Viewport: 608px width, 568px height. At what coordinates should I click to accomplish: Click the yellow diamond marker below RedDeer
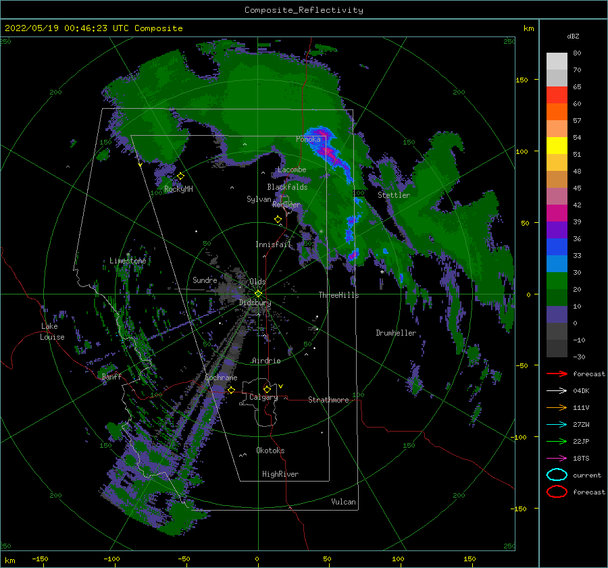click(x=278, y=220)
